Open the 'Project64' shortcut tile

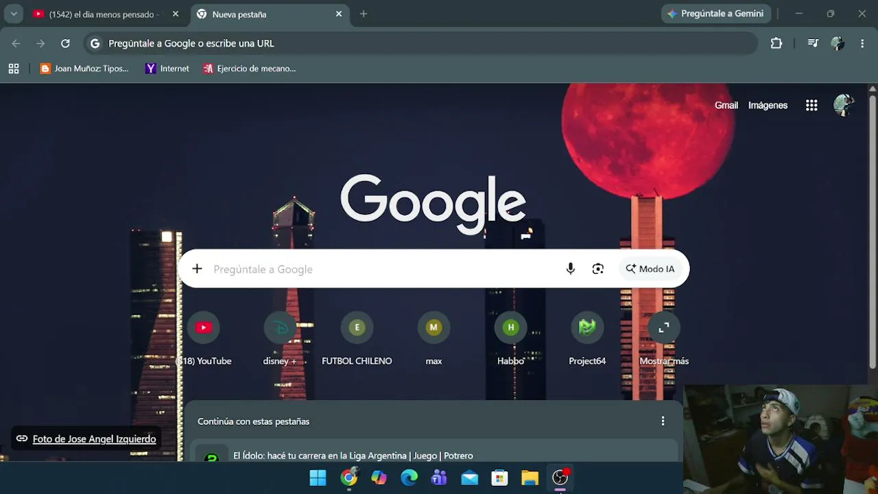[587, 339]
